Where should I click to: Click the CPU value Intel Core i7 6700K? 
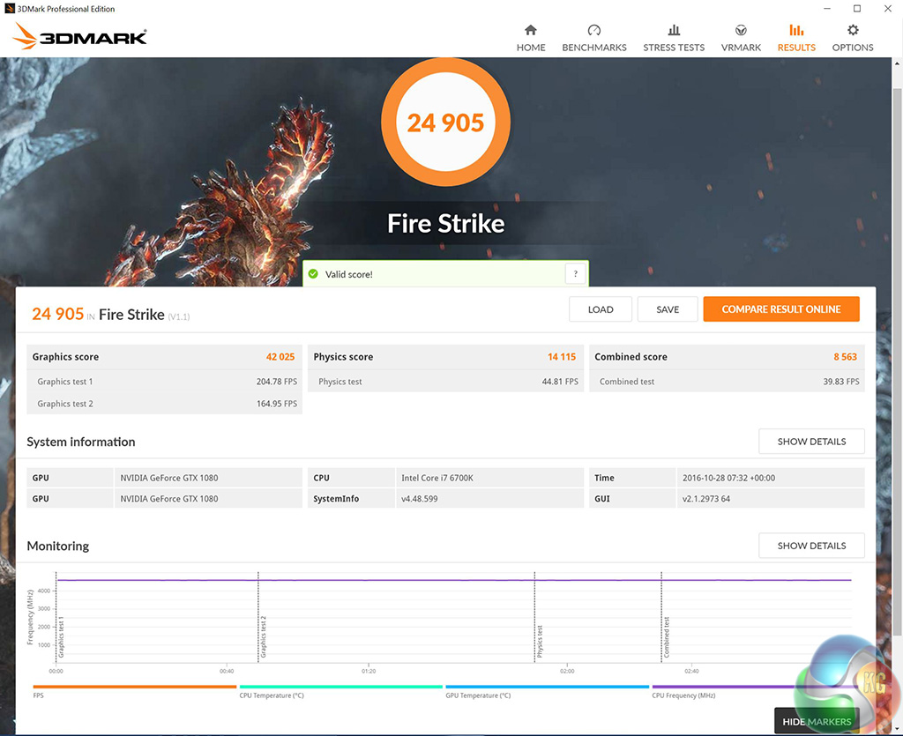pos(437,478)
